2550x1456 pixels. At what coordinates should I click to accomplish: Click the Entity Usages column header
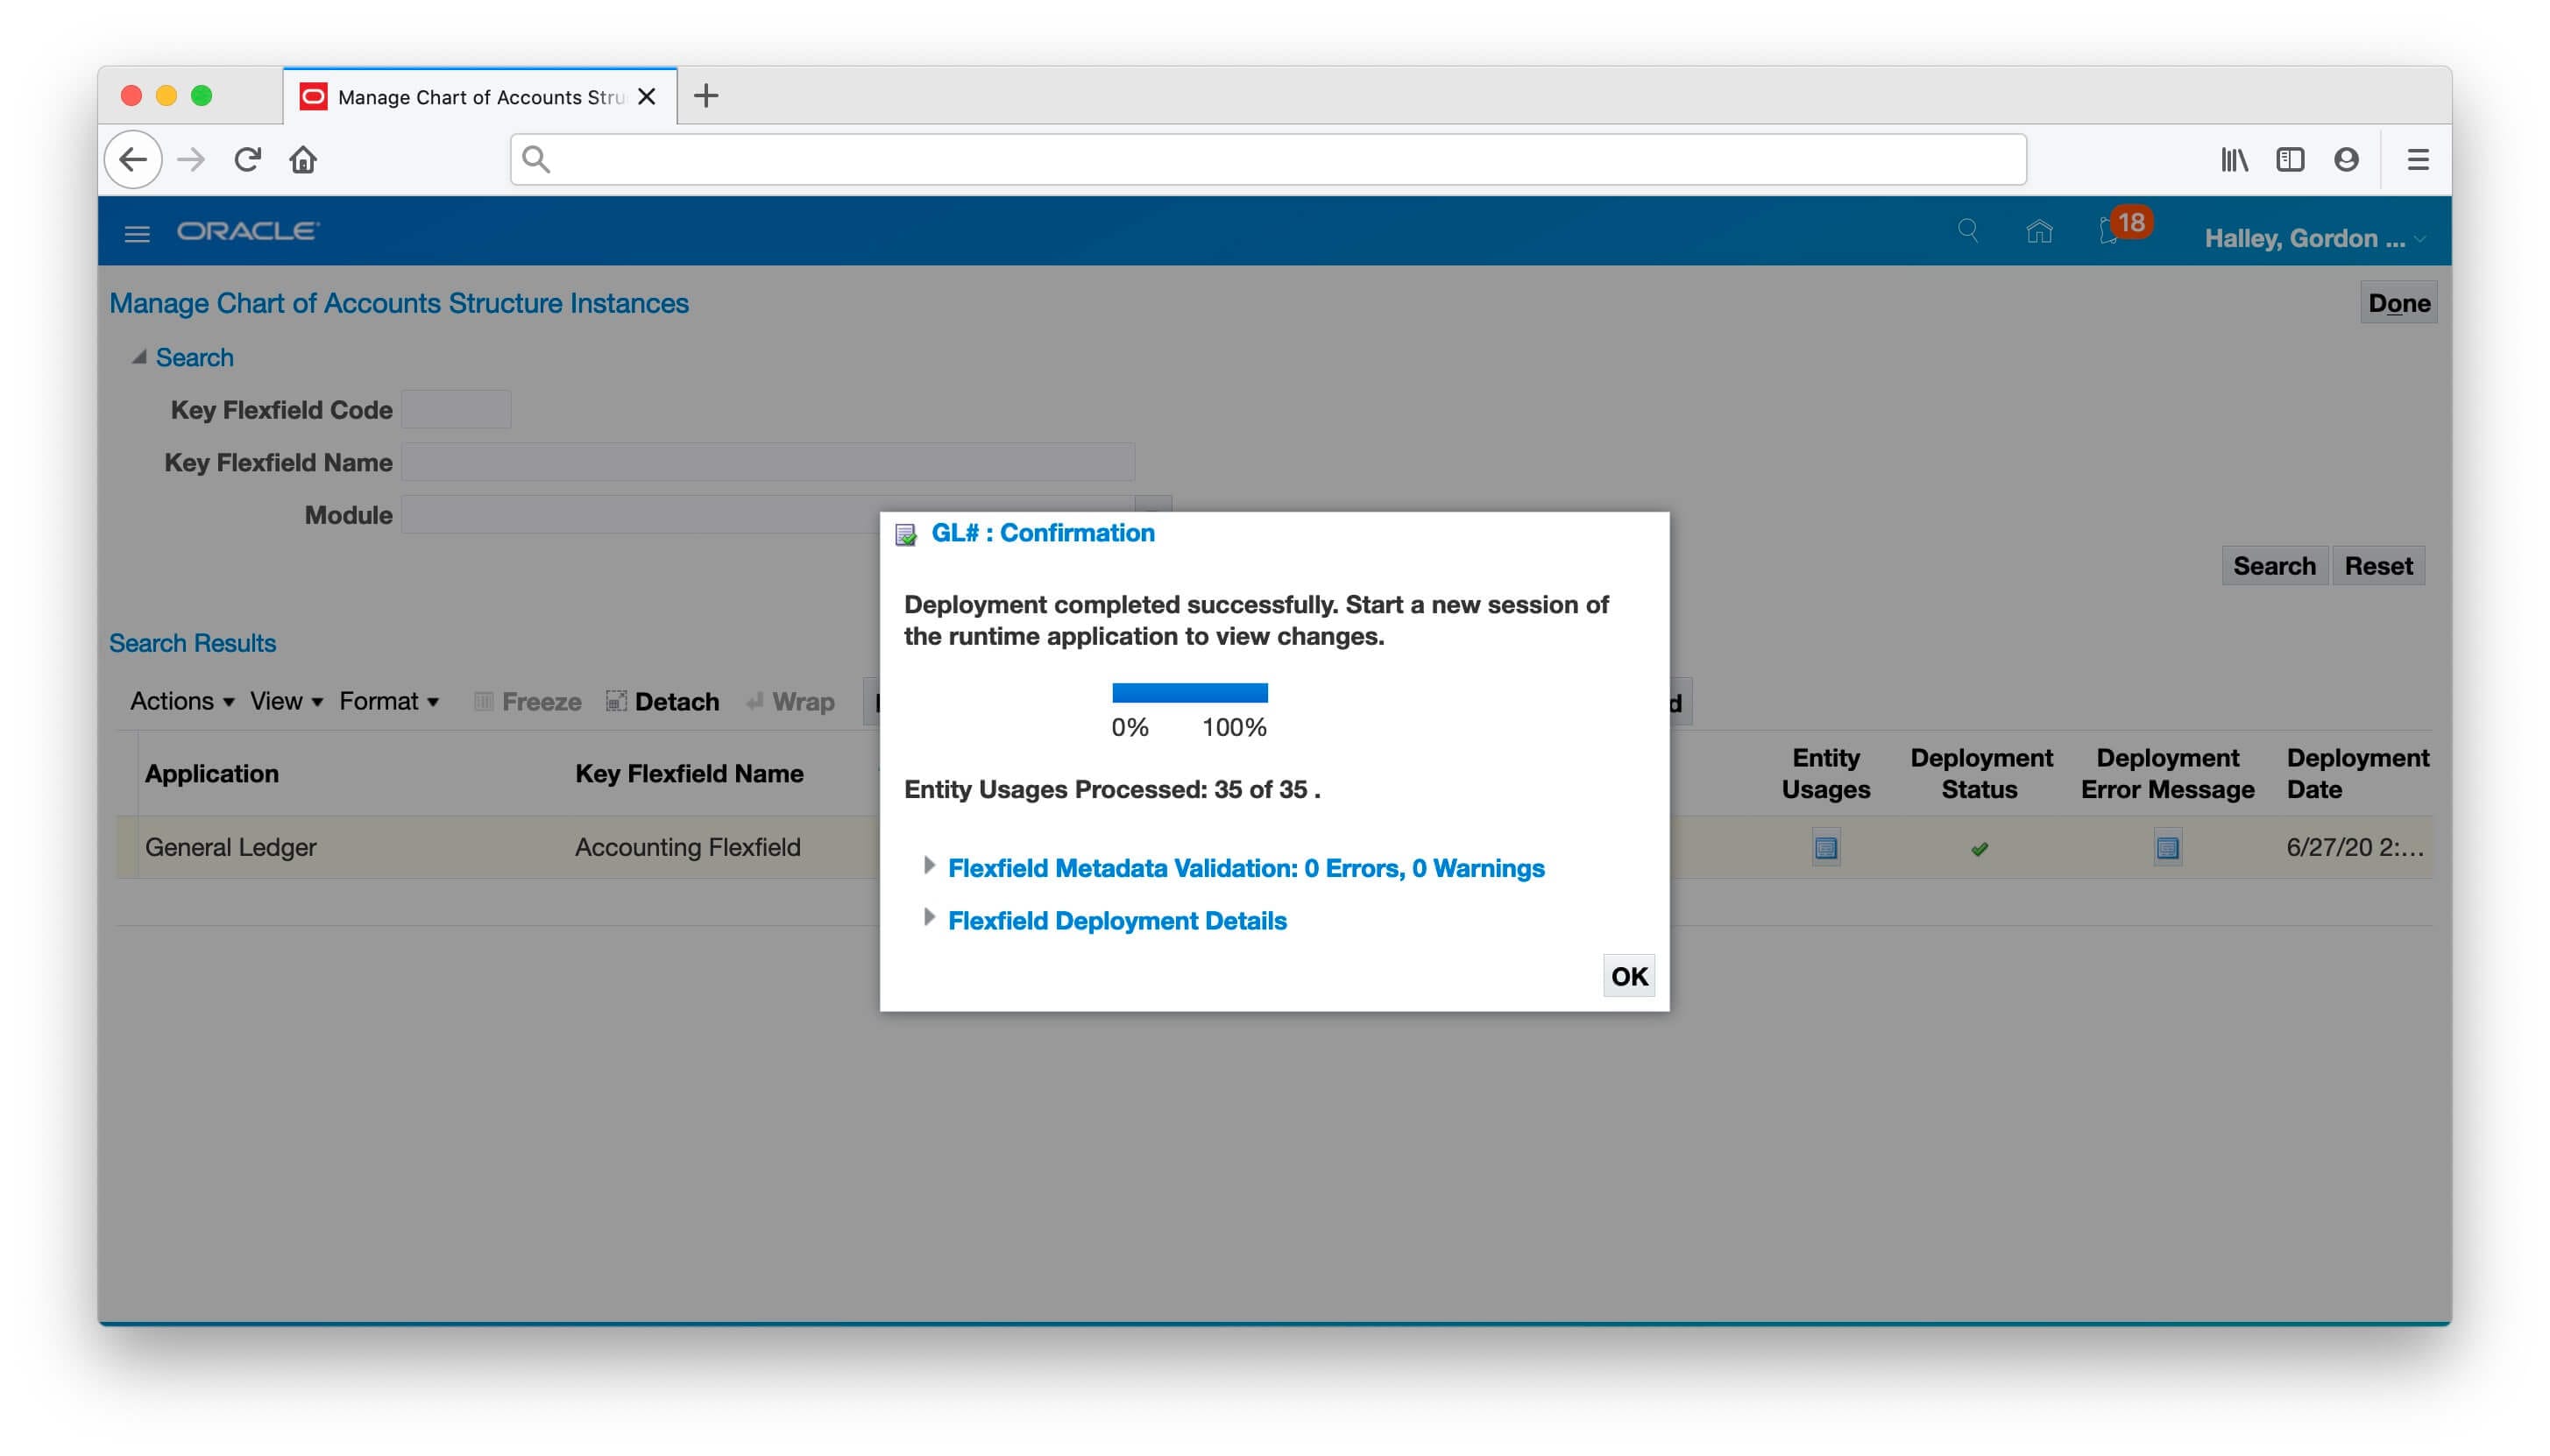tap(1825, 773)
